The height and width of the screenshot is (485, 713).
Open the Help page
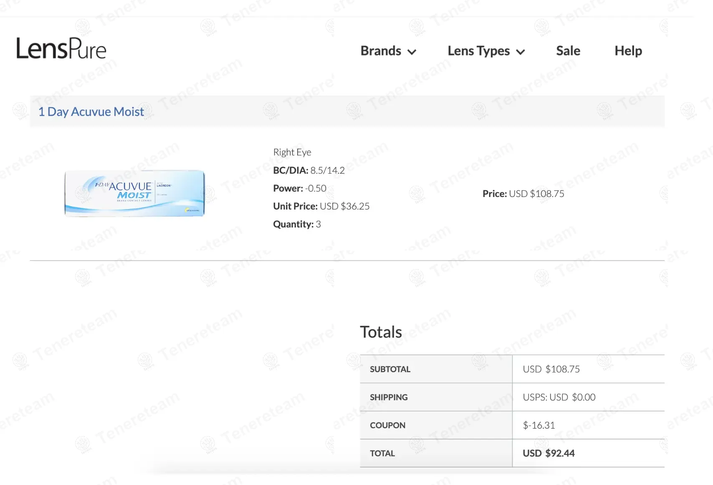(x=628, y=51)
